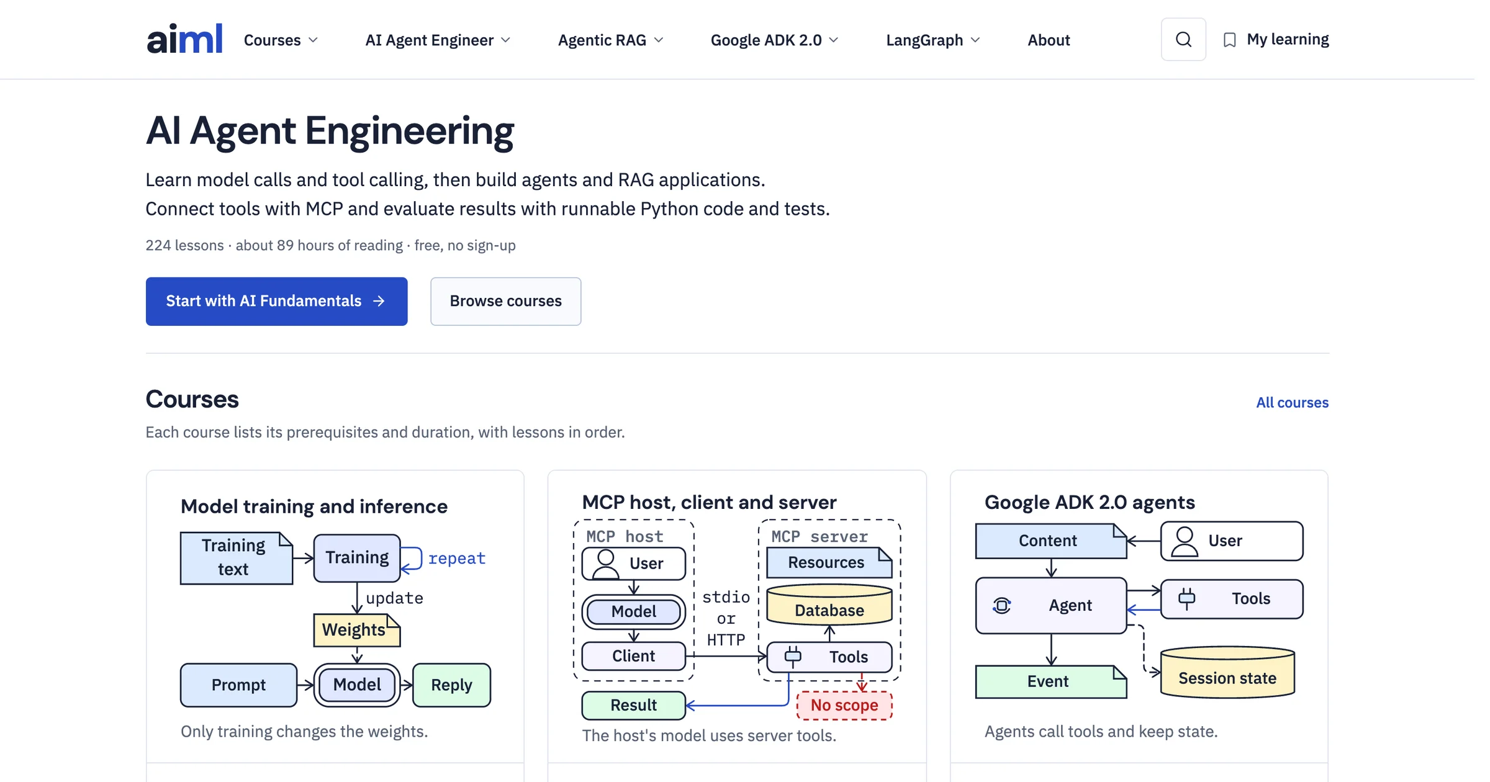This screenshot has width=1490, height=782.
Task: Expand the Google ADK 2.0 chevron
Action: click(x=834, y=40)
